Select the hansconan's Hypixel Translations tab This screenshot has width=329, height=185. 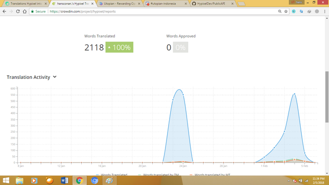[x=72, y=4]
